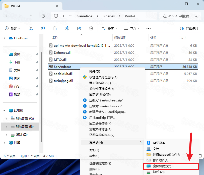
Task: Click chevron after Gameface in address bar
Action: coord(97,16)
